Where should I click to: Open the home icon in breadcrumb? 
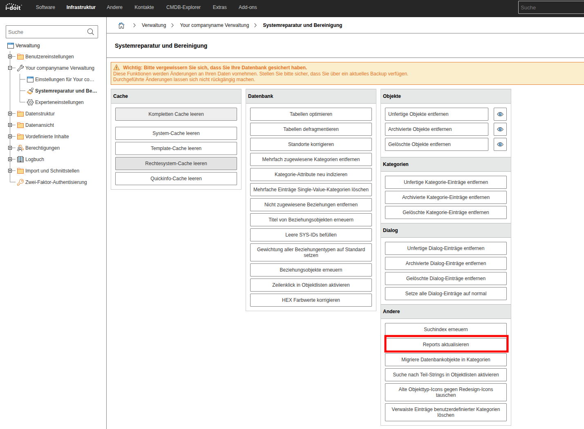pos(121,25)
